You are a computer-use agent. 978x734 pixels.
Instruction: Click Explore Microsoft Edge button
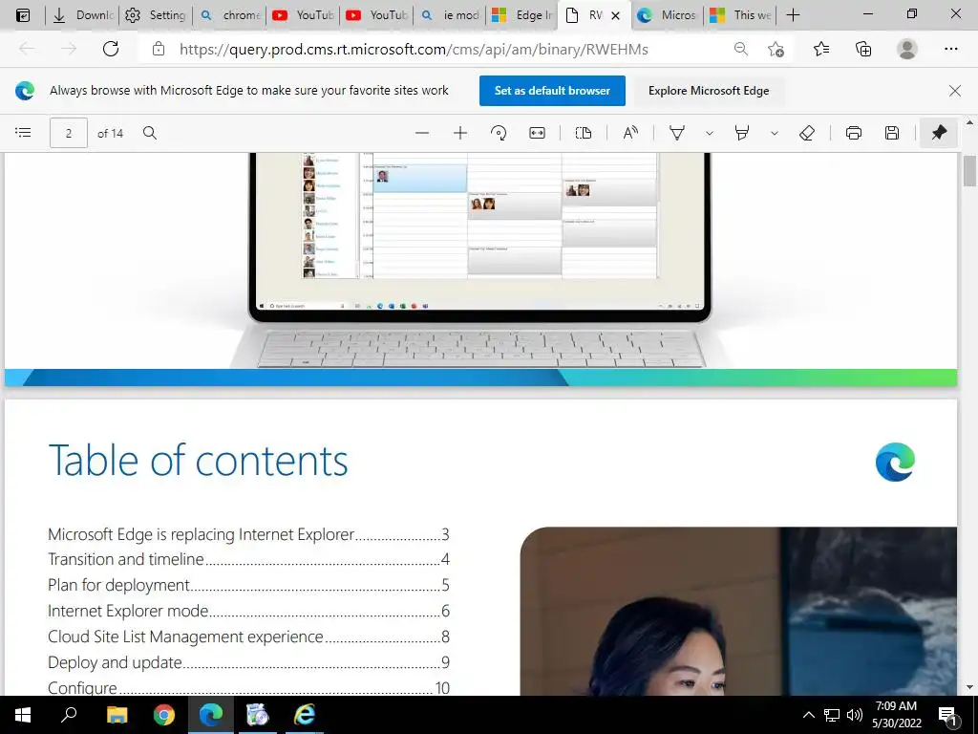[709, 91]
